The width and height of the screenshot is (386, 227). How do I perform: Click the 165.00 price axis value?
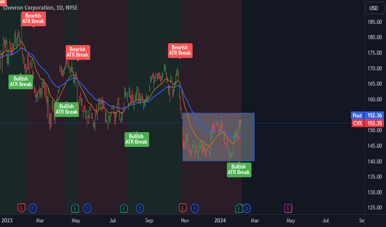[375, 84]
